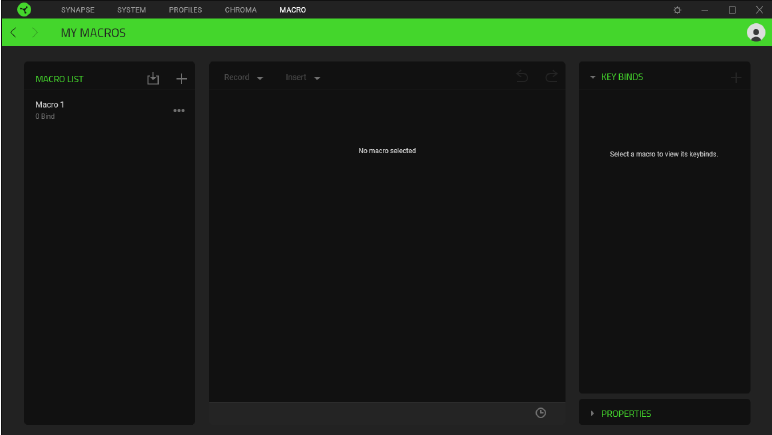Click the MY MACROS heading

(x=93, y=33)
